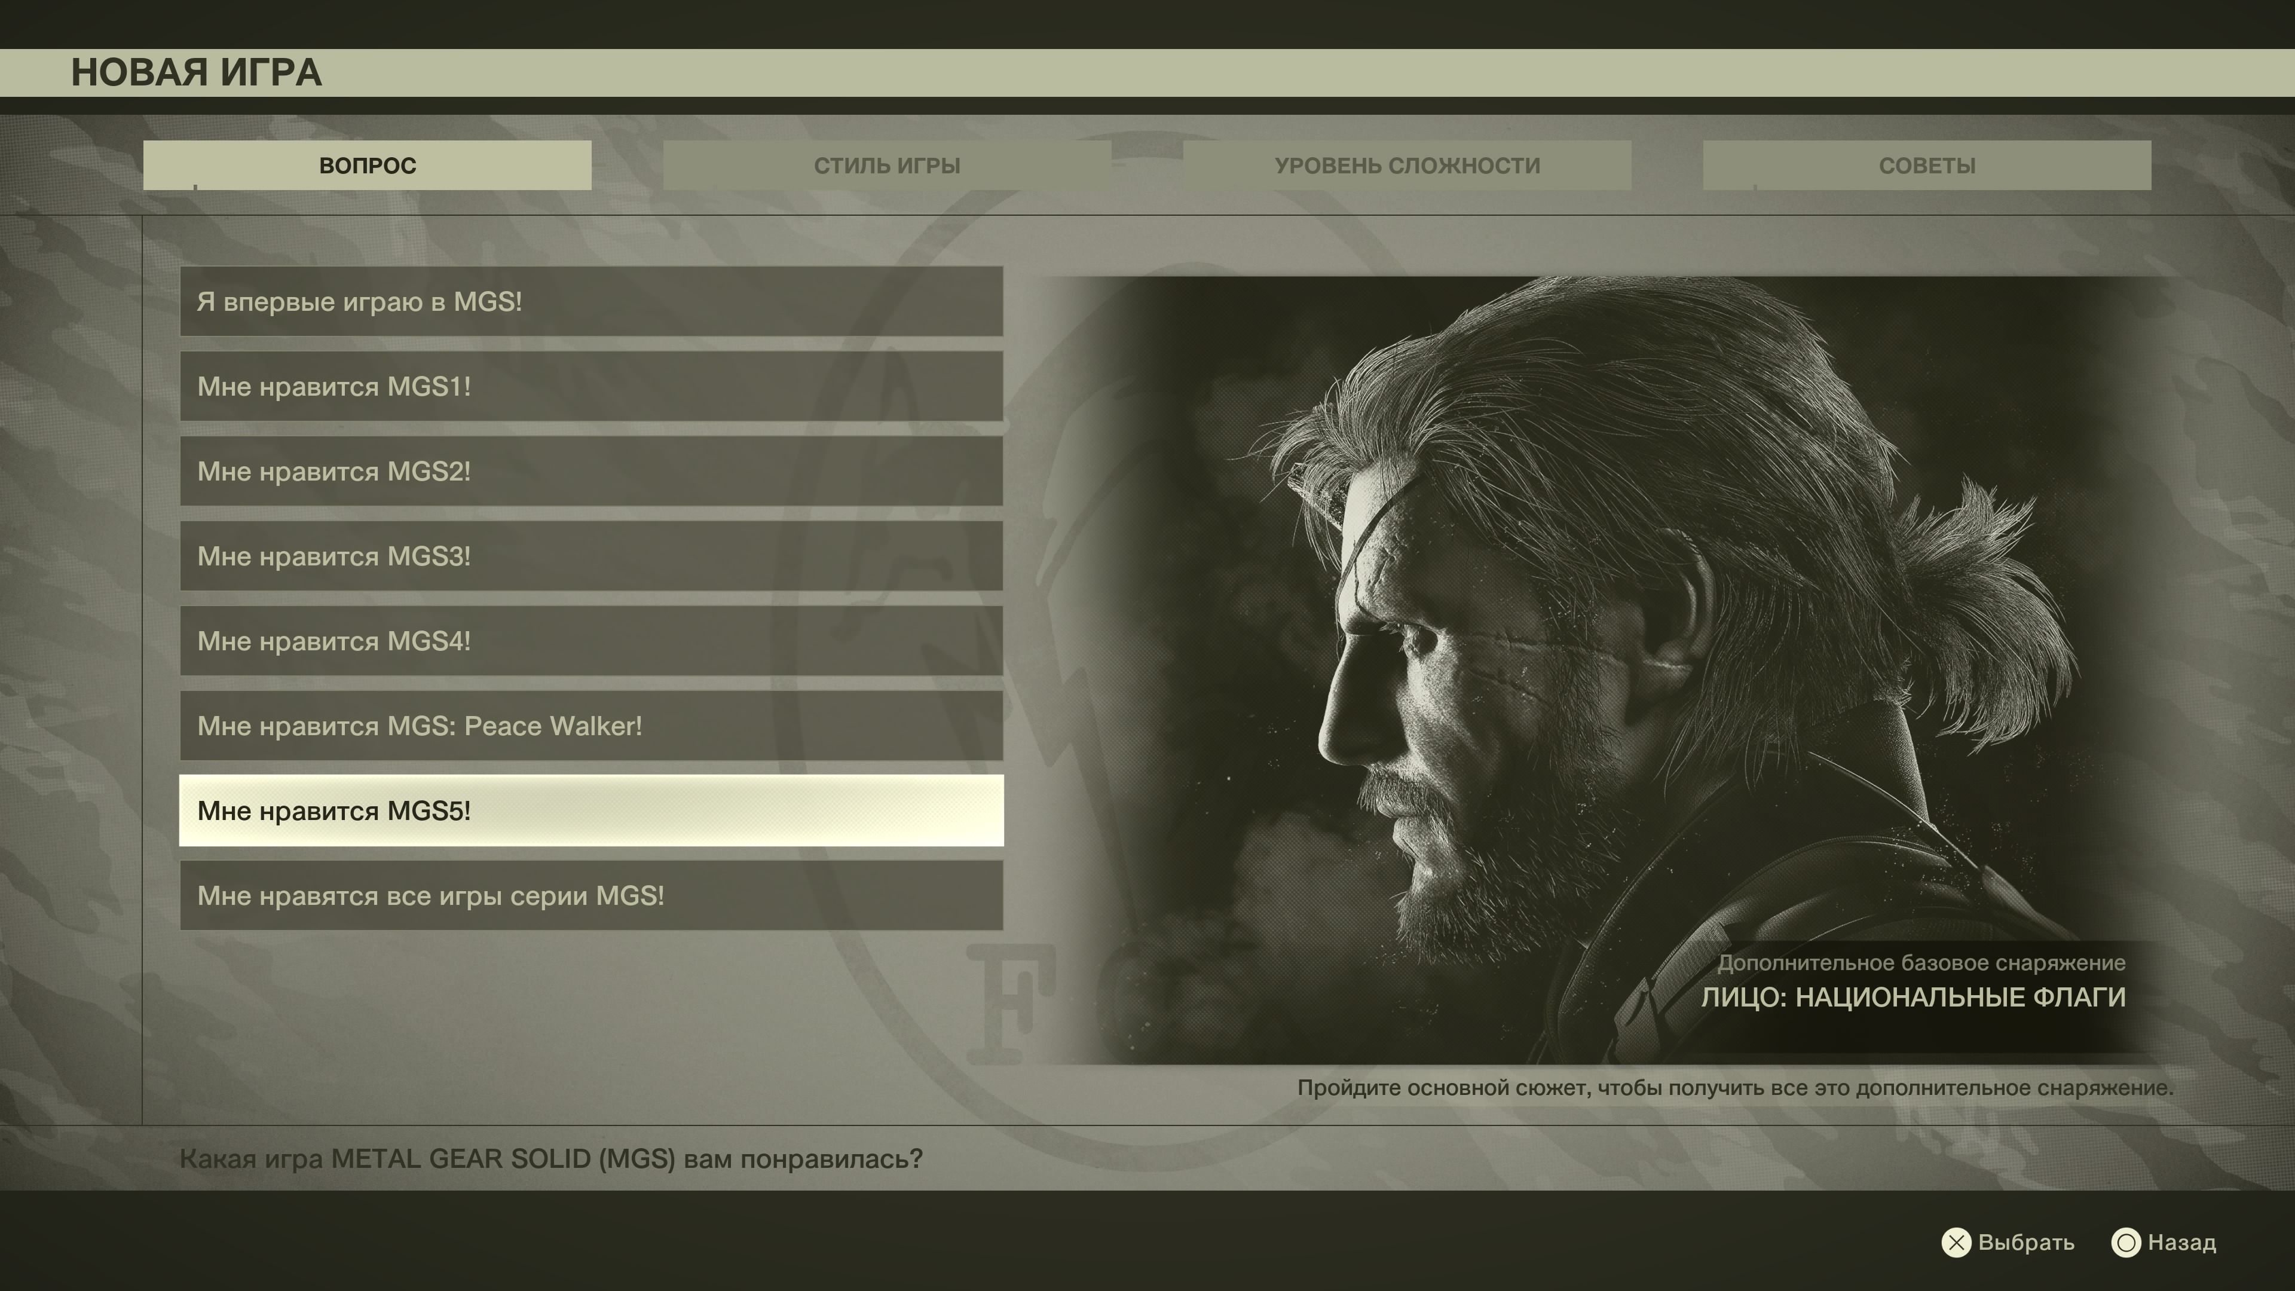2295x1291 pixels.
Task: Select 'Я впервые играю в MGS!' option
Action: (592, 301)
